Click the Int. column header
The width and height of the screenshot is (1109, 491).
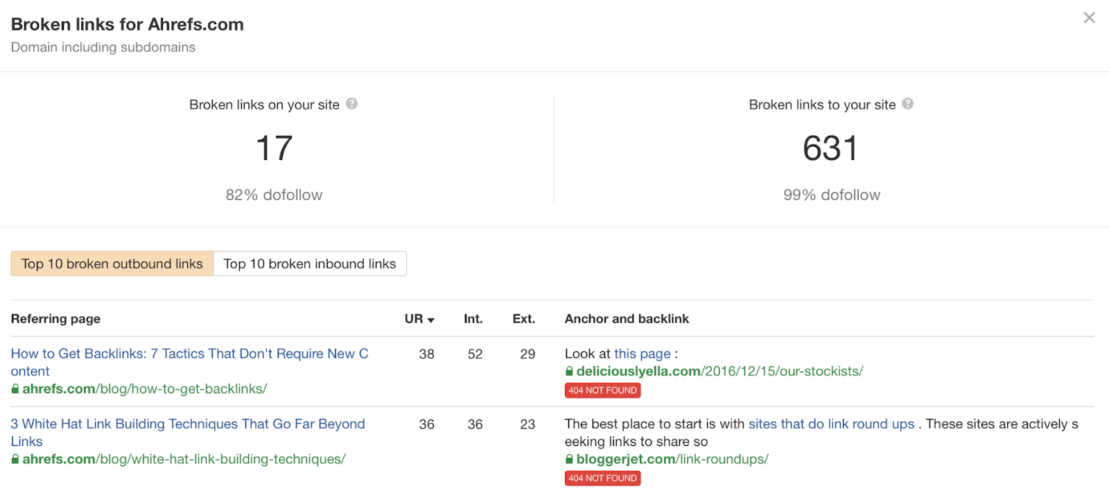473,319
